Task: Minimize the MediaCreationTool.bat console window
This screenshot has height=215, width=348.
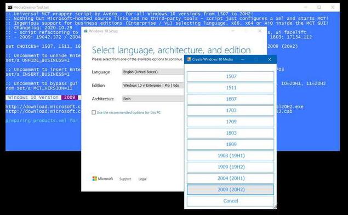Action: coord(306,7)
